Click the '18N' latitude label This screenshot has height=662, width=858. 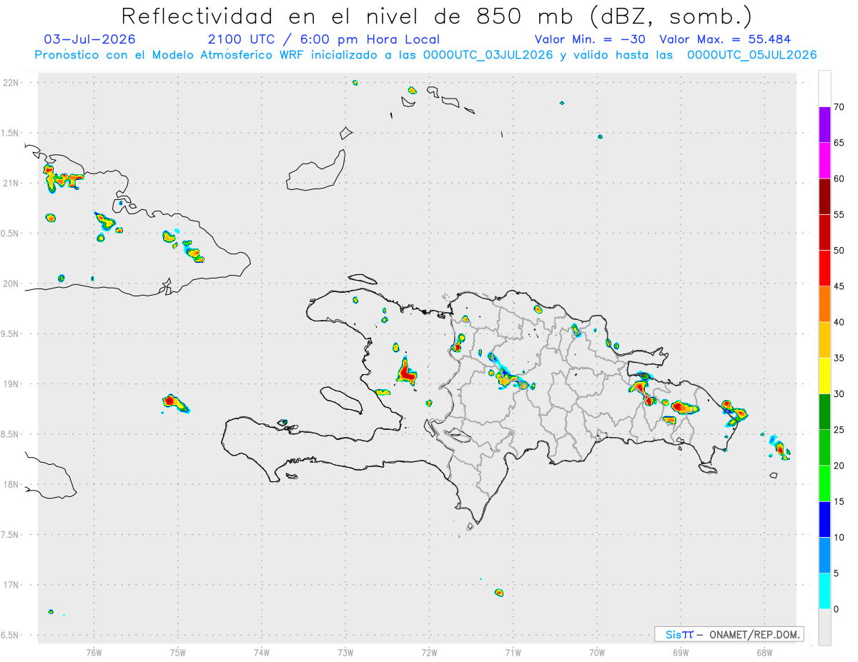click(11, 484)
